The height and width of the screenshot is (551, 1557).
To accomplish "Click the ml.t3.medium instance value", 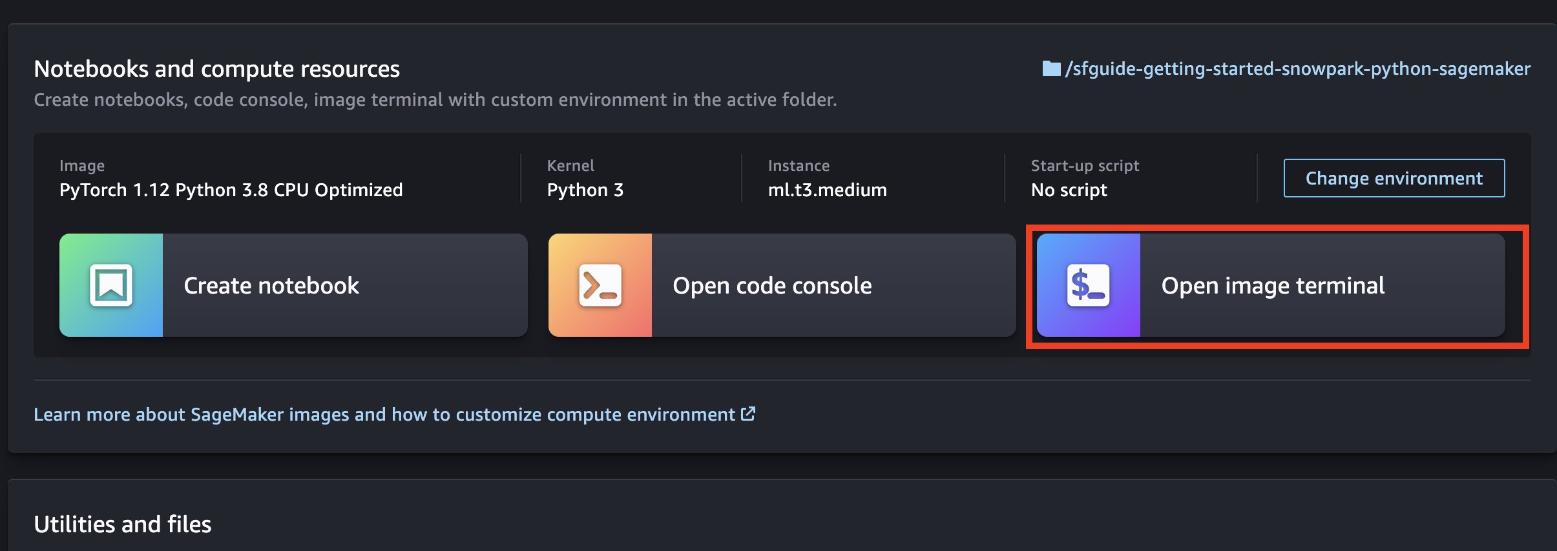I will (x=827, y=190).
